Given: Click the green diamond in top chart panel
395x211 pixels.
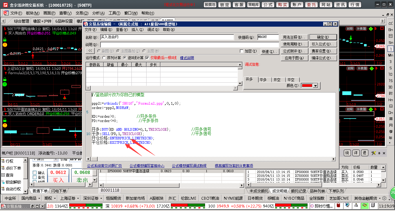Looking at the screenshot, I should click(370, 29).
